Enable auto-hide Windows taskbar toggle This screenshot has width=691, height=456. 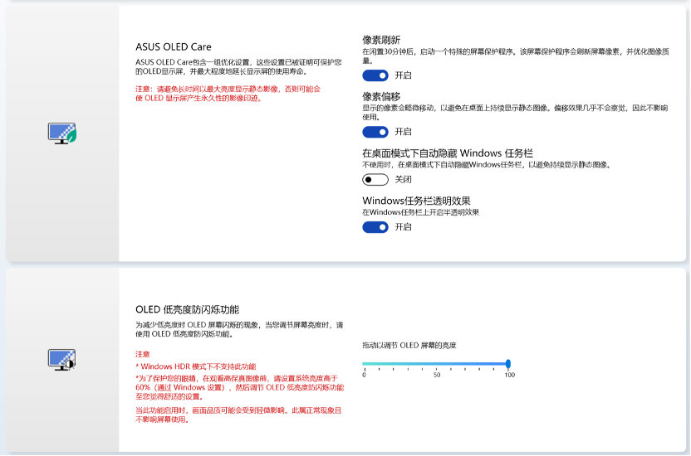375,179
